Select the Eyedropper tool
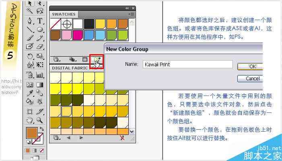The image size is (282, 161). tap(30, 93)
